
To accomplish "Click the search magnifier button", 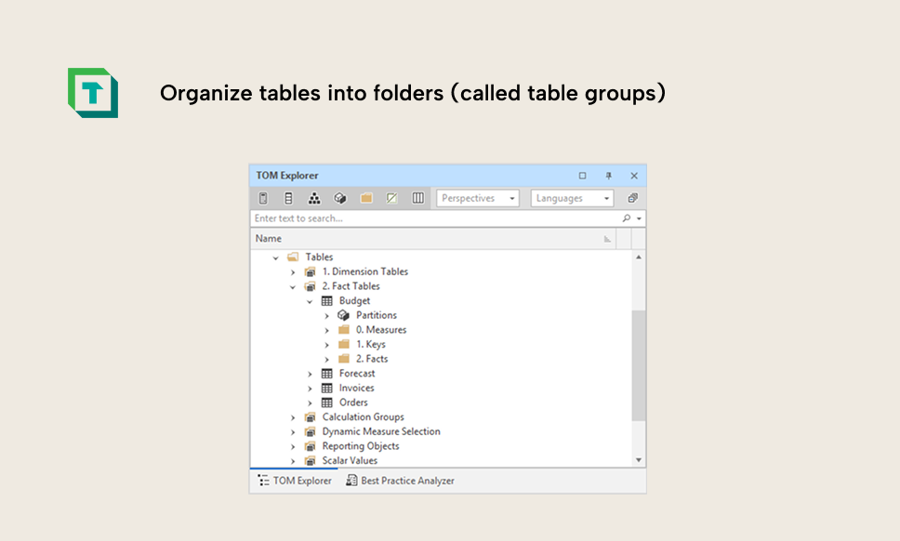I will pyautogui.click(x=628, y=218).
